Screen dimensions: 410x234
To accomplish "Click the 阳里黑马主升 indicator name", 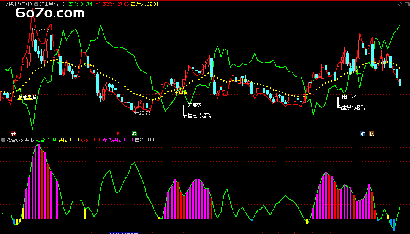I will point(53,4).
